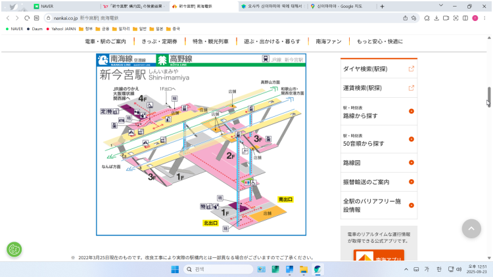Switch to the 신이마미야 Google 지도 tab
493x277 pixels.
341,7
